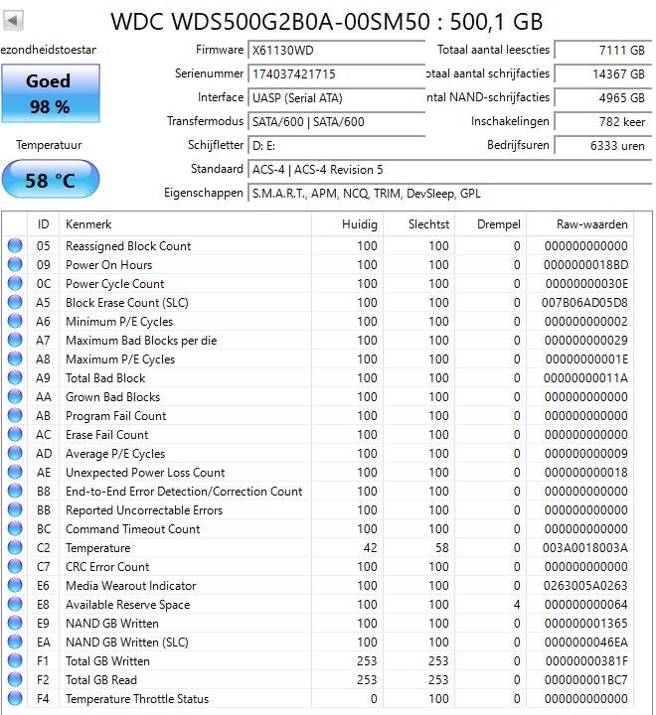The image size is (656, 715).
Task: Click the total reads value 7111 GB
Action: point(603,50)
